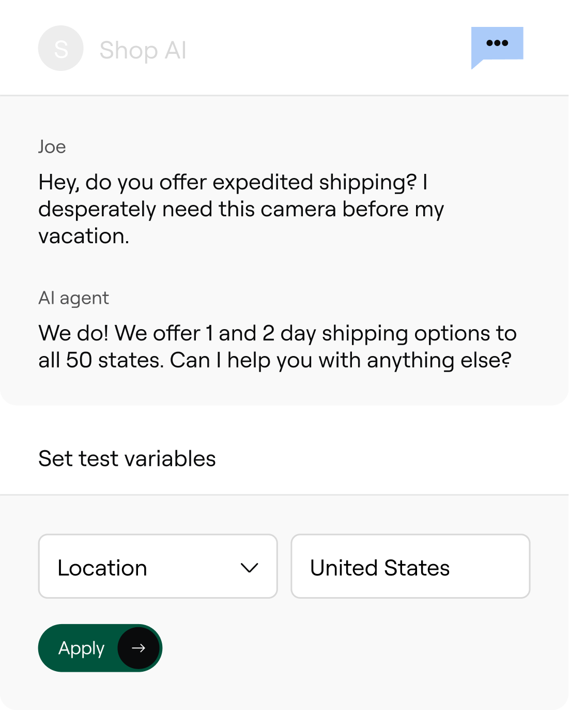The width and height of the screenshot is (569, 710).
Task: Click the word vacation in Joe's message
Action: [x=84, y=236]
